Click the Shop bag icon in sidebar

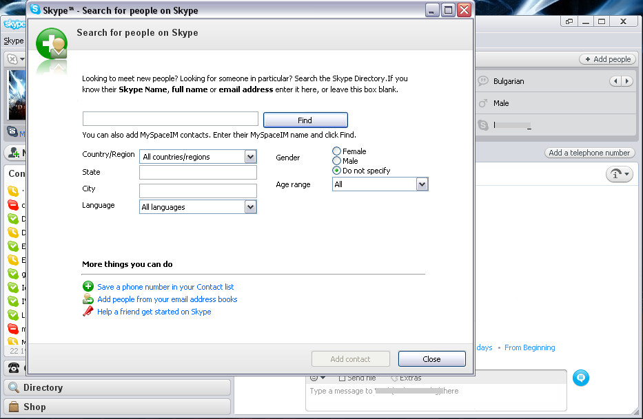(x=14, y=407)
